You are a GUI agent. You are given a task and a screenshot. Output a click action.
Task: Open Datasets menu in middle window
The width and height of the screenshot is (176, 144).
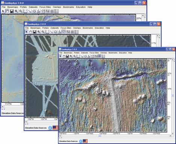pos(55,28)
